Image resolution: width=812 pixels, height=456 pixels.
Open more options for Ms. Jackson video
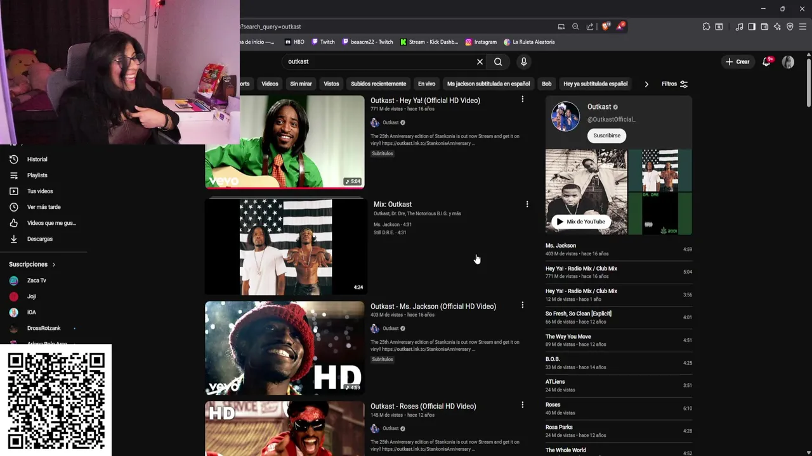(x=522, y=305)
